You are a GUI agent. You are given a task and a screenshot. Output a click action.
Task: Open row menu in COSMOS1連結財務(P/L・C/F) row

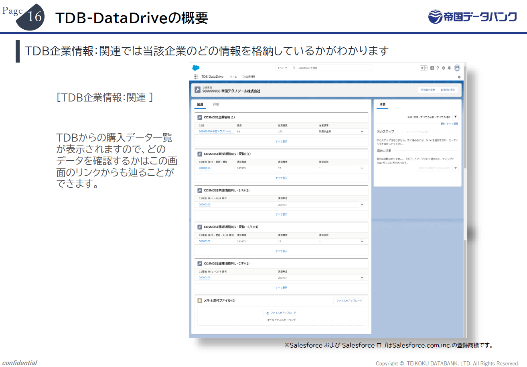pos(362,278)
